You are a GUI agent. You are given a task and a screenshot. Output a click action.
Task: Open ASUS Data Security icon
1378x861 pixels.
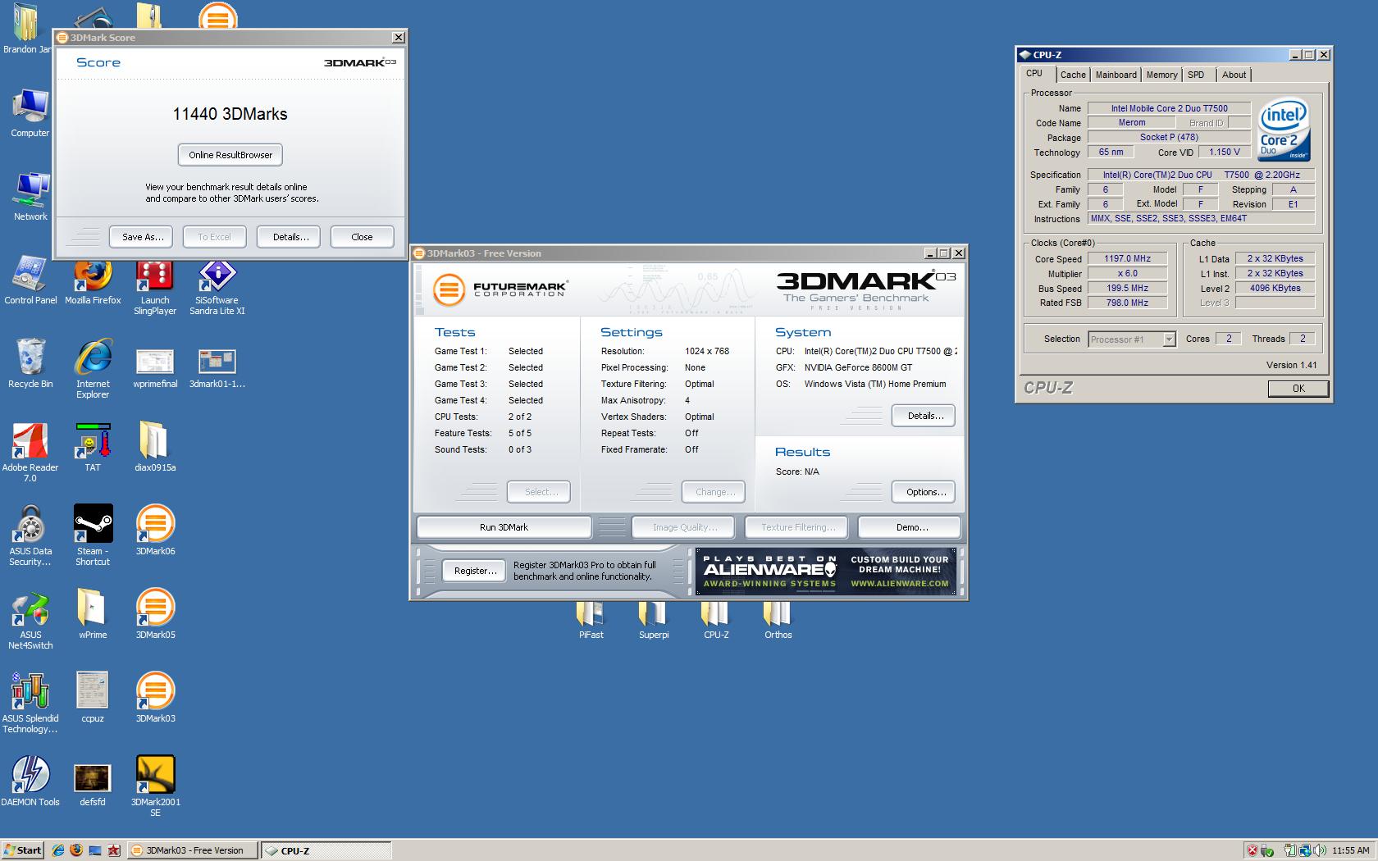(x=30, y=536)
